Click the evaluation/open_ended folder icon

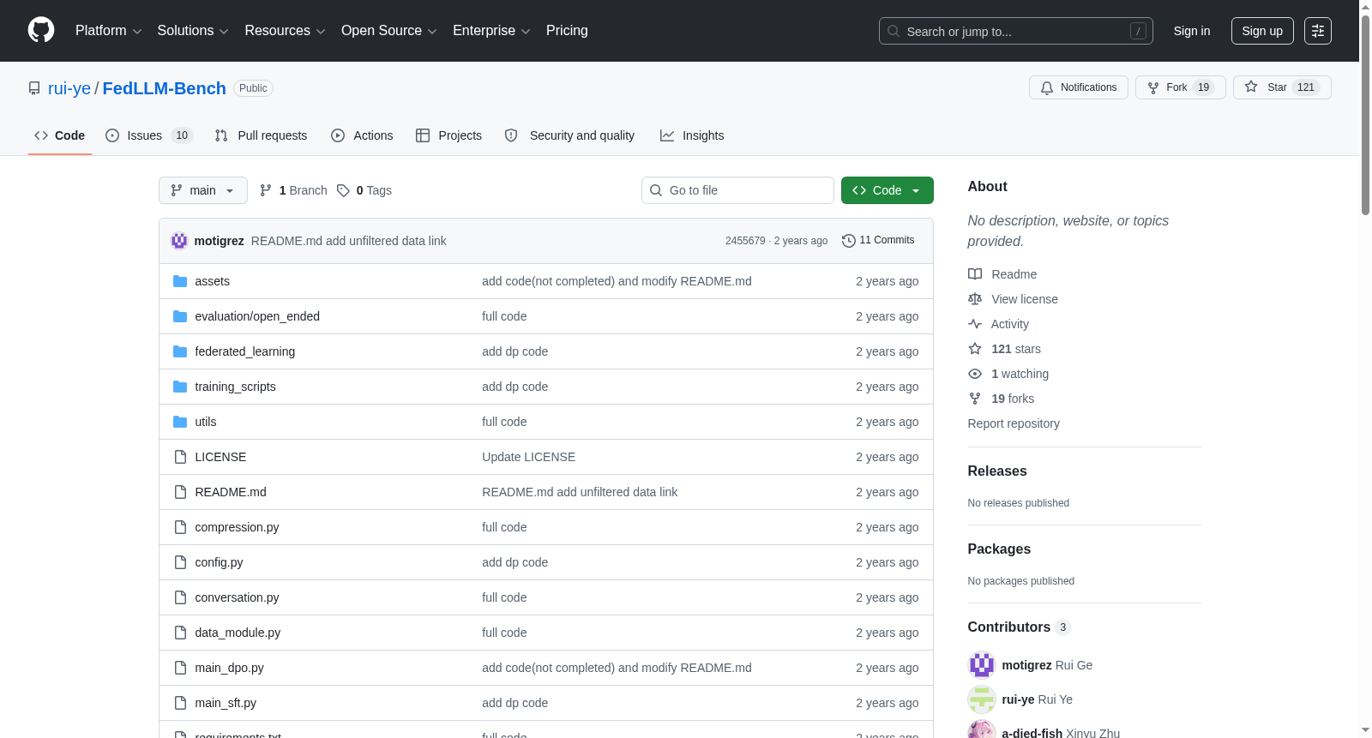(180, 316)
